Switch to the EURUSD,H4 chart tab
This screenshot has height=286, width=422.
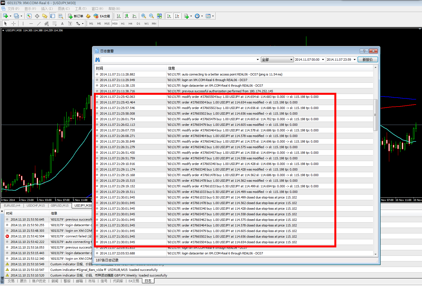(x=12, y=205)
